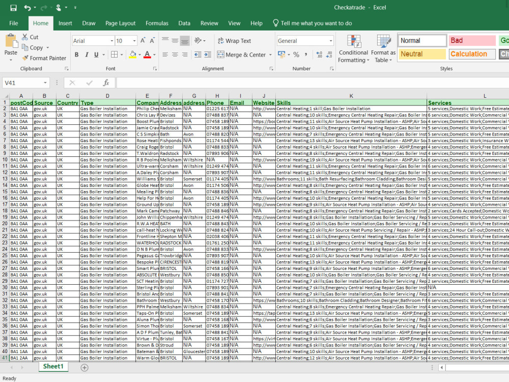This screenshot has height=382, width=509.
Task: Switch to the Data tab
Action: tap(184, 23)
